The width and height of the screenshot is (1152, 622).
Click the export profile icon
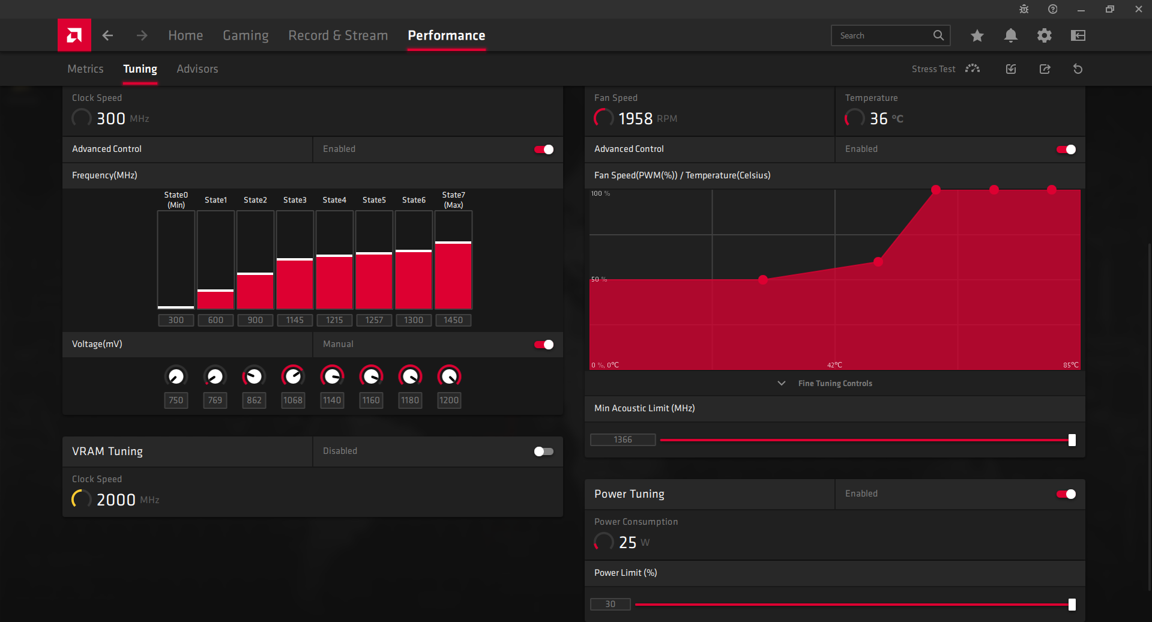pyautogui.click(x=1045, y=69)
